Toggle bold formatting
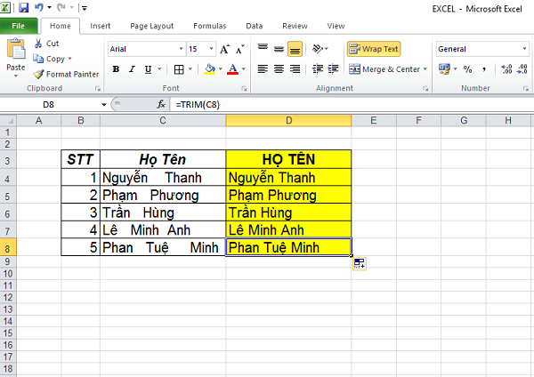The image size is (534, 377). [x=116, y=68]
